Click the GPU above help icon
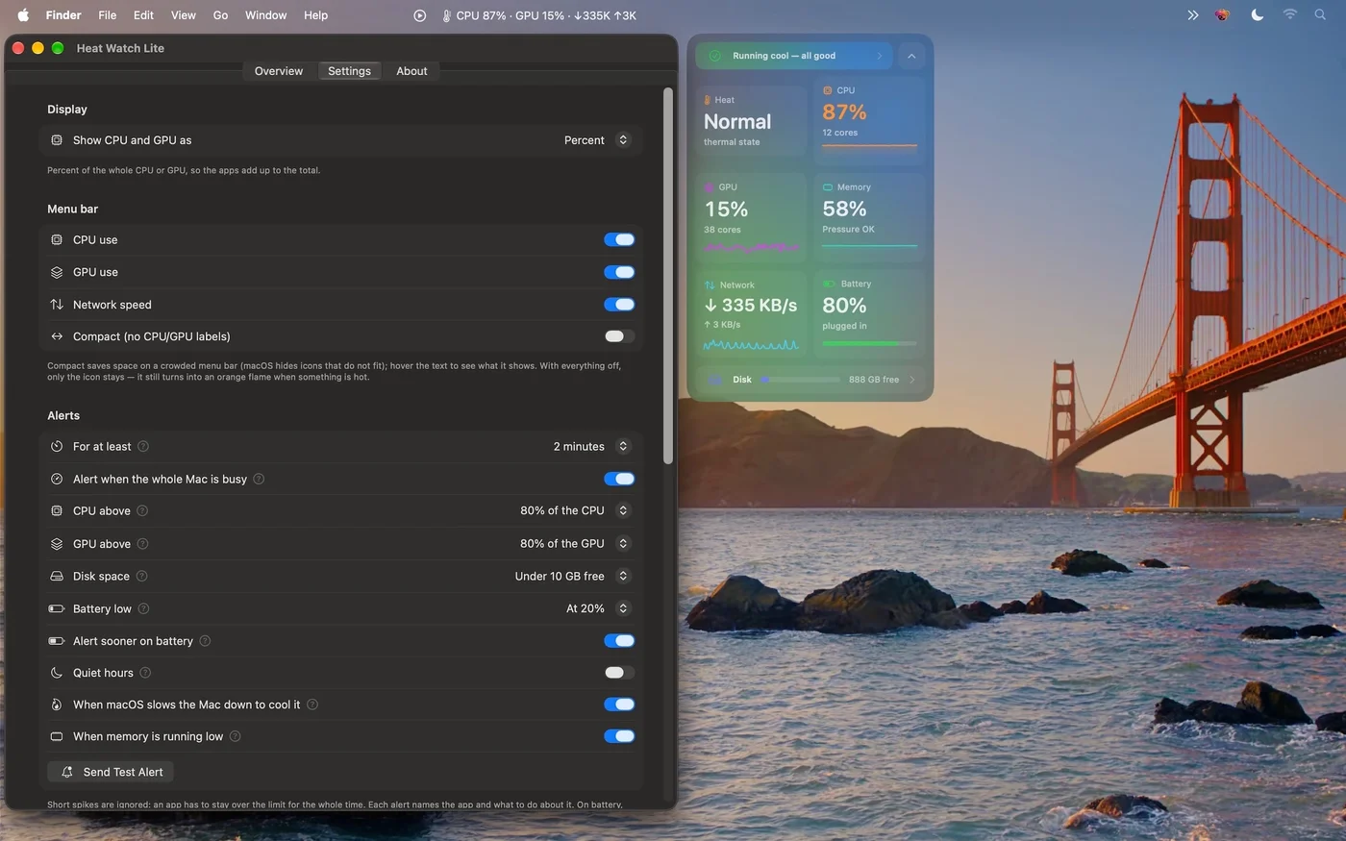The height and width of the screenshot is (841, 1346). 142,543
